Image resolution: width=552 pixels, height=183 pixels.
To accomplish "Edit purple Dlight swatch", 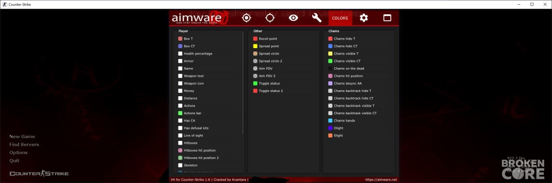I will 330,128.
